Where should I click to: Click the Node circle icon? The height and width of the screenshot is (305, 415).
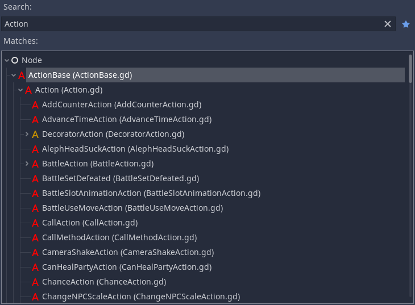15,60
